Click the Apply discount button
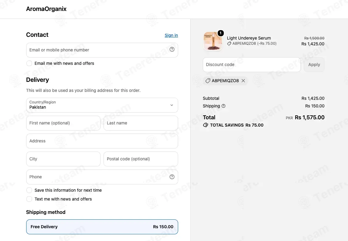The image size is (348, 241). tap(314, 65)
